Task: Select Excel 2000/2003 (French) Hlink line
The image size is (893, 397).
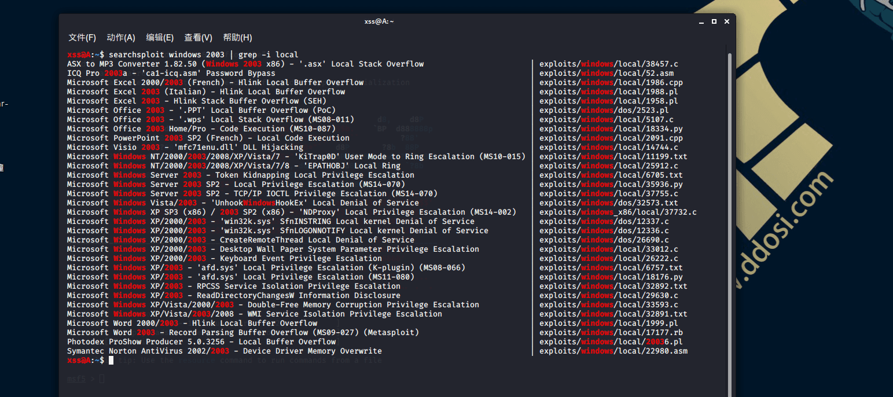Action: click(215, 83)
